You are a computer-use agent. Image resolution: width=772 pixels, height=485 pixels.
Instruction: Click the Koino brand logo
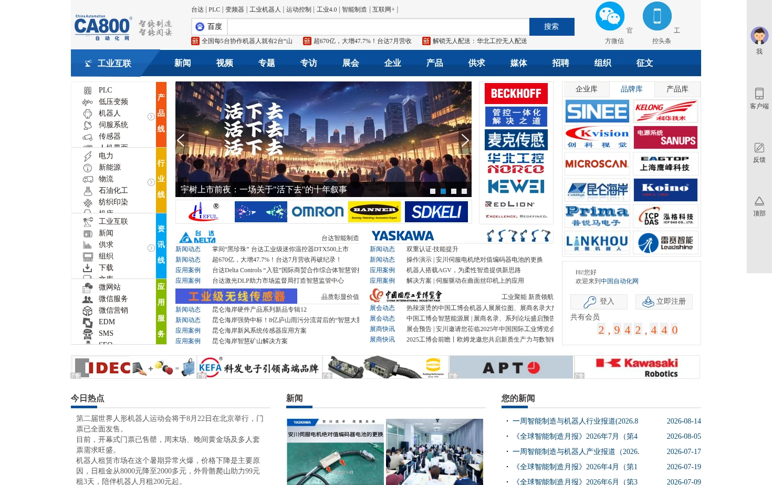click(x=665, y=190)
